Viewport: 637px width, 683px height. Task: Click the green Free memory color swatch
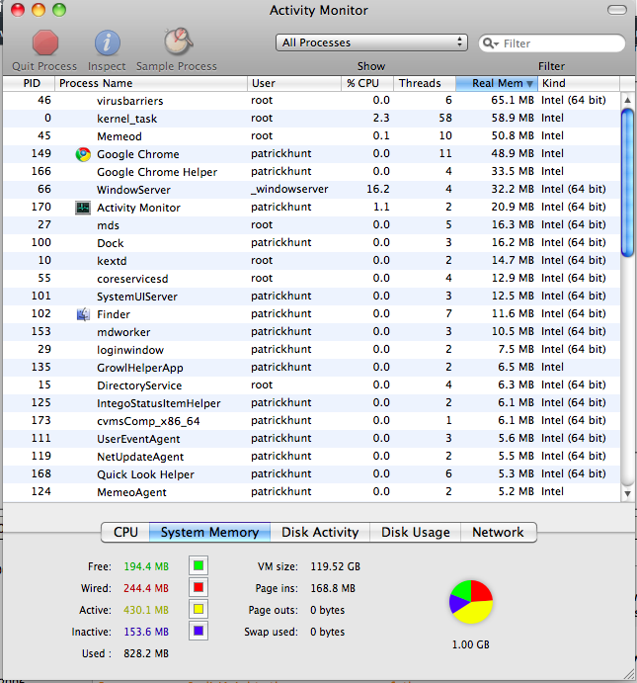point(199,565)
